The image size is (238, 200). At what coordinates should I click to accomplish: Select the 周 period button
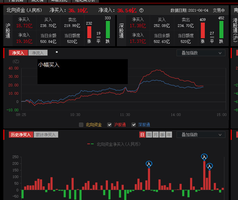click(149, 135)
